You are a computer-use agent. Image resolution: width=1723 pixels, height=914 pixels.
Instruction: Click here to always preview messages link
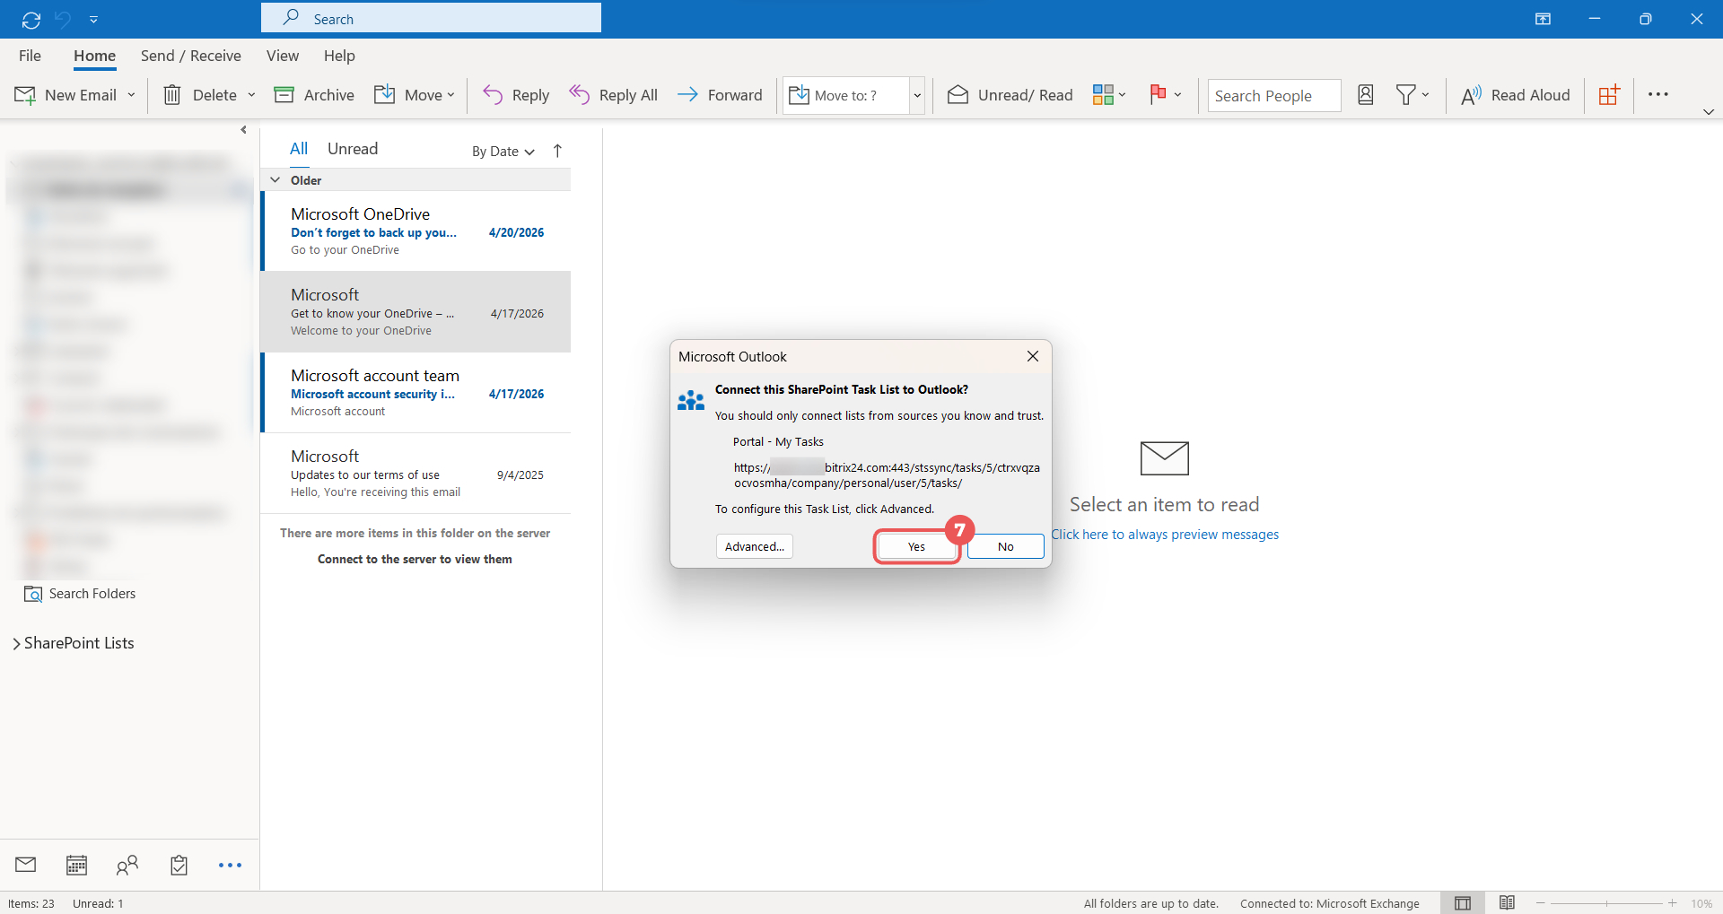[1165, 535]
